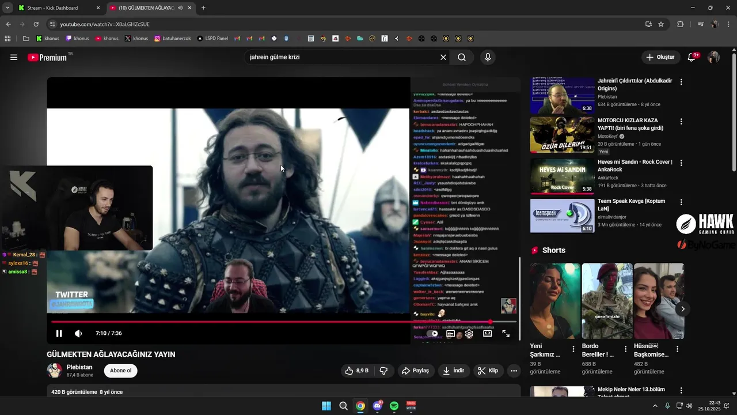Open more actions under the video
This screenshot has height=415, width=737.
tap(514, 371)
